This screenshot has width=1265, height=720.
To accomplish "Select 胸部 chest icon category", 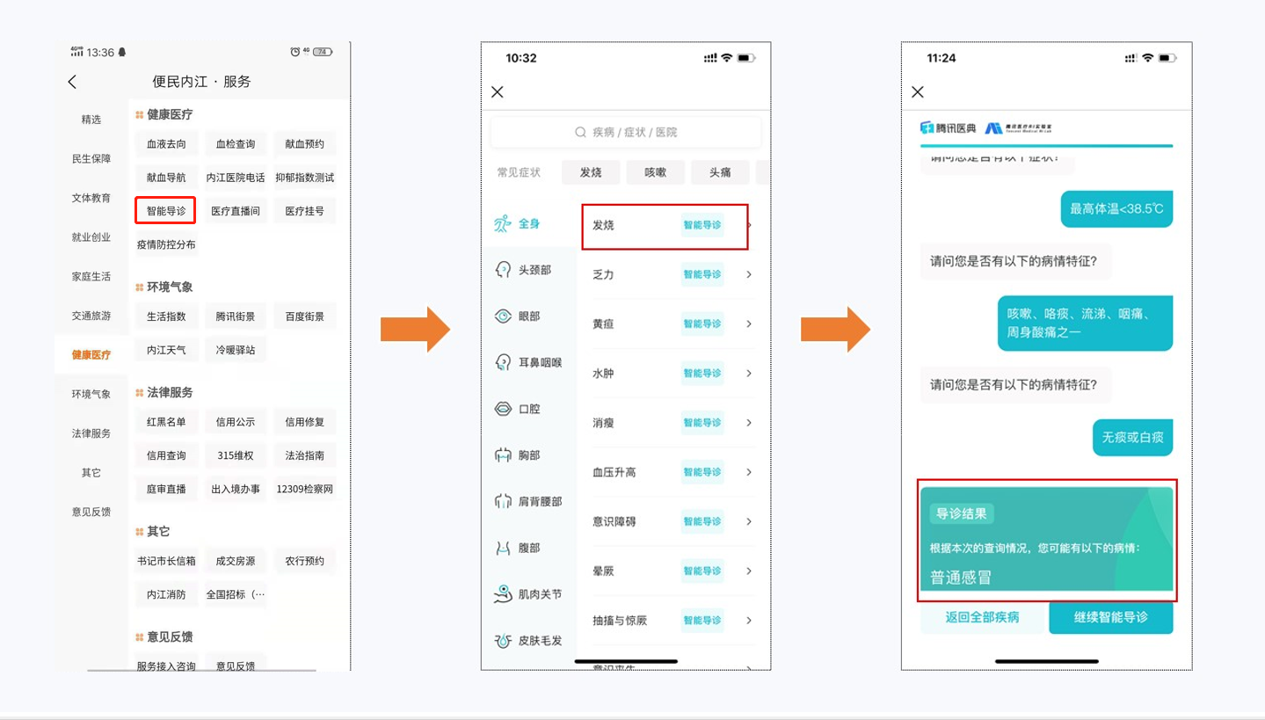I will [x=503, y=455].
